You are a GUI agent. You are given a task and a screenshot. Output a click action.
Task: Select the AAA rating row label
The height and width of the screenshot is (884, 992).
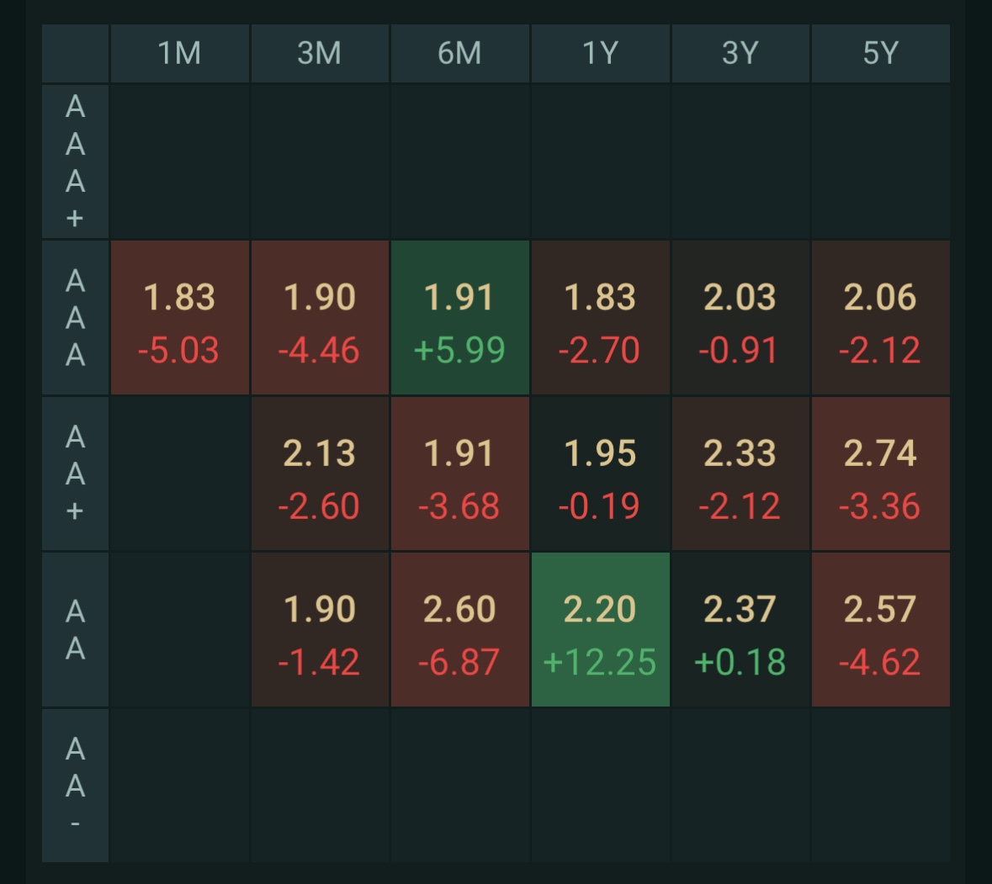pos(76,317)
